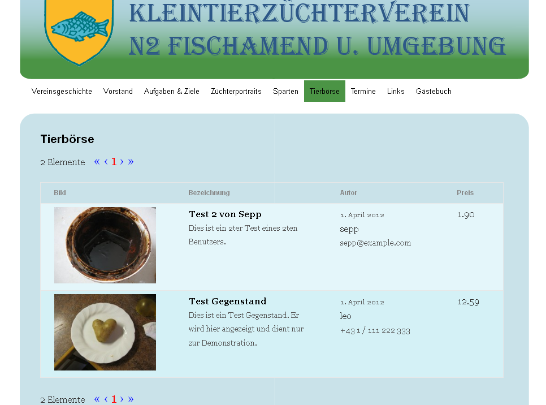Go to next page in bottom pagination
The width and height of the screenshot is (546, 405).
(122, 399)
